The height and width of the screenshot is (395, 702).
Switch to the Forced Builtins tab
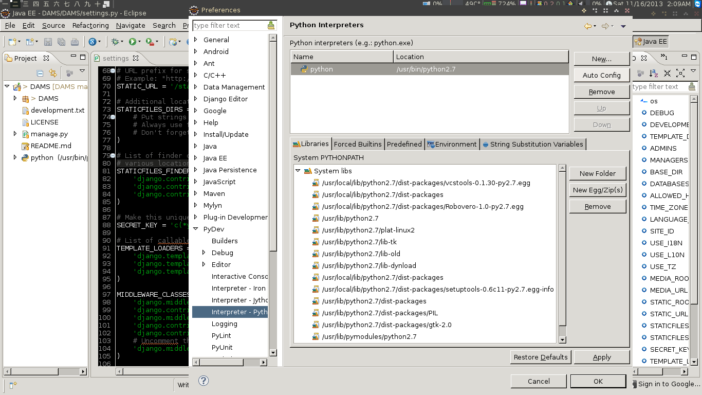(358, 144)
